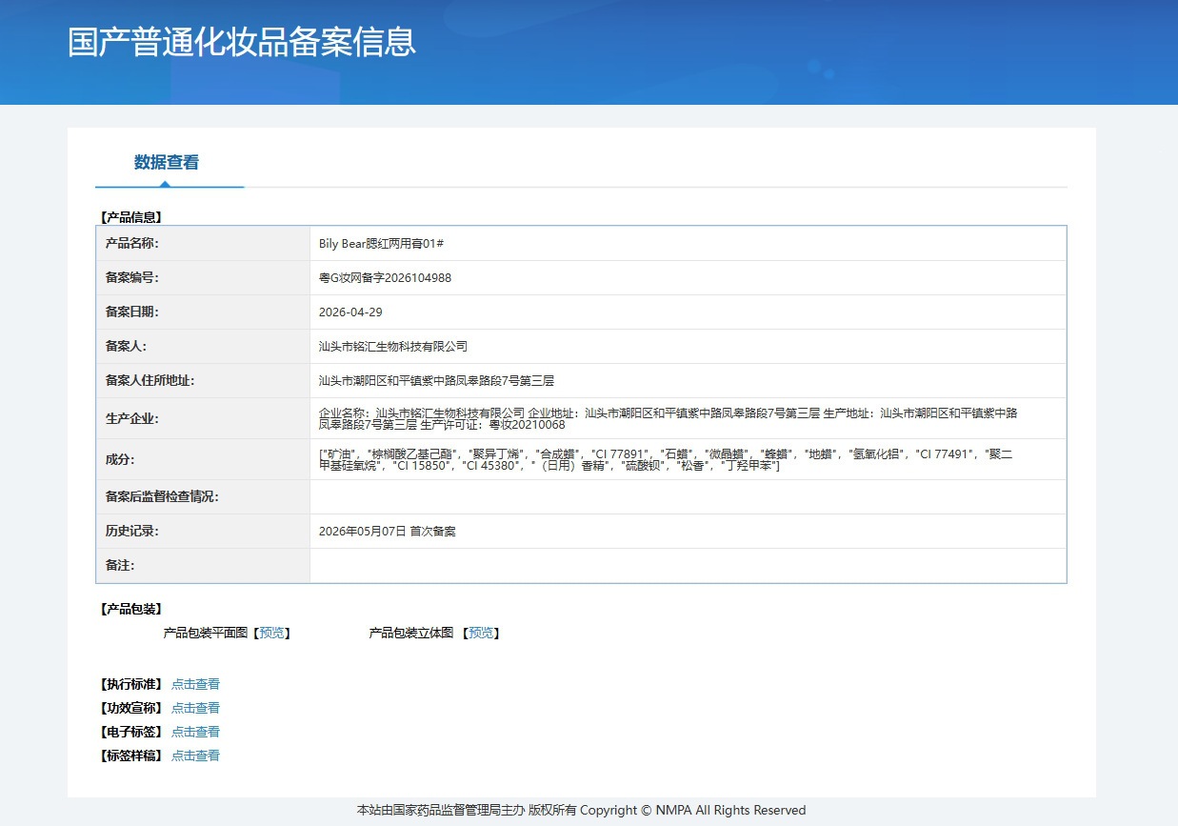Click the 备案后监督检查情况 row label
1178x826 pixels.
click(x=162, y=497)
